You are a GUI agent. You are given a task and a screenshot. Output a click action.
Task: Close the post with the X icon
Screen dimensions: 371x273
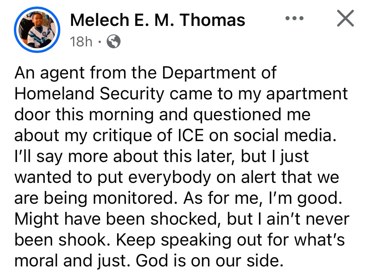coord(345,18)
